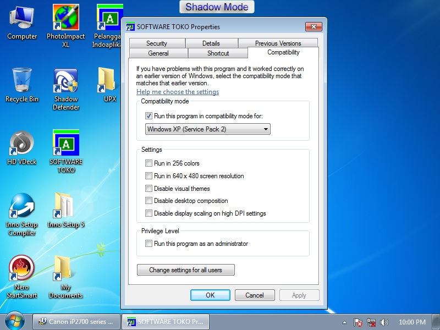Viewport: 440px width, 330px height.
Task: Open Canon iP2700 series taskbar item
Action: pyautogui.click(x=76, y=322)
